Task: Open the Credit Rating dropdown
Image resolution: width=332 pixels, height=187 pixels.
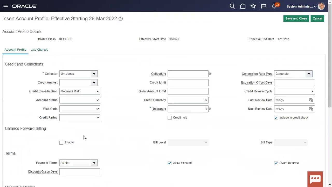Action: pyautogui.click(x=80, y=118)
